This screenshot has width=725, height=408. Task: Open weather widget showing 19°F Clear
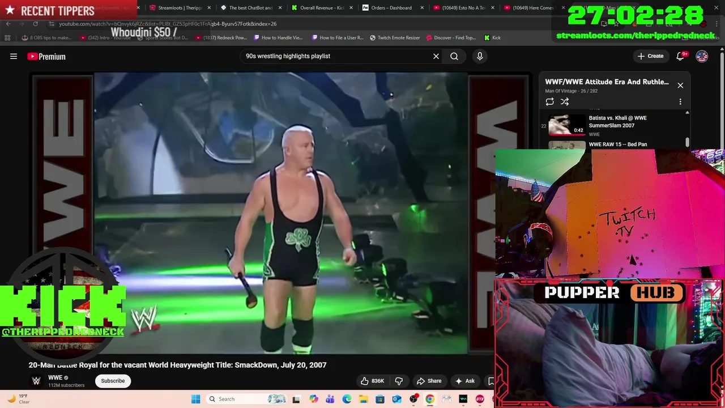click(18, 399)
